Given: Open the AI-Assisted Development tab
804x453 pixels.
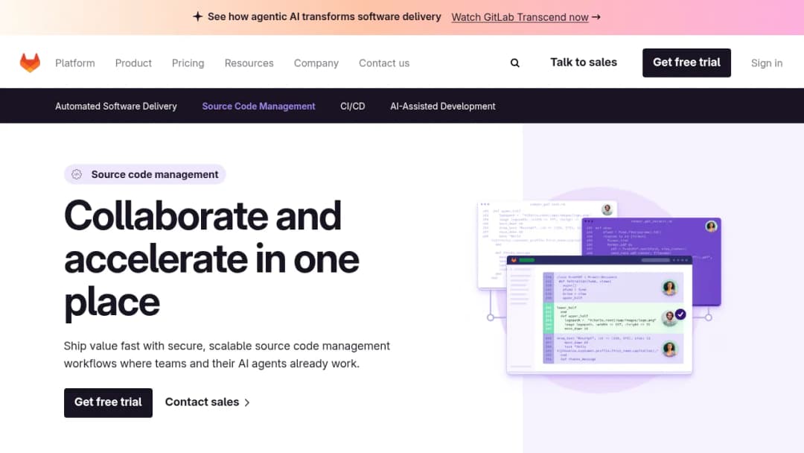Looking at the screenshot, I should point(443,107).
